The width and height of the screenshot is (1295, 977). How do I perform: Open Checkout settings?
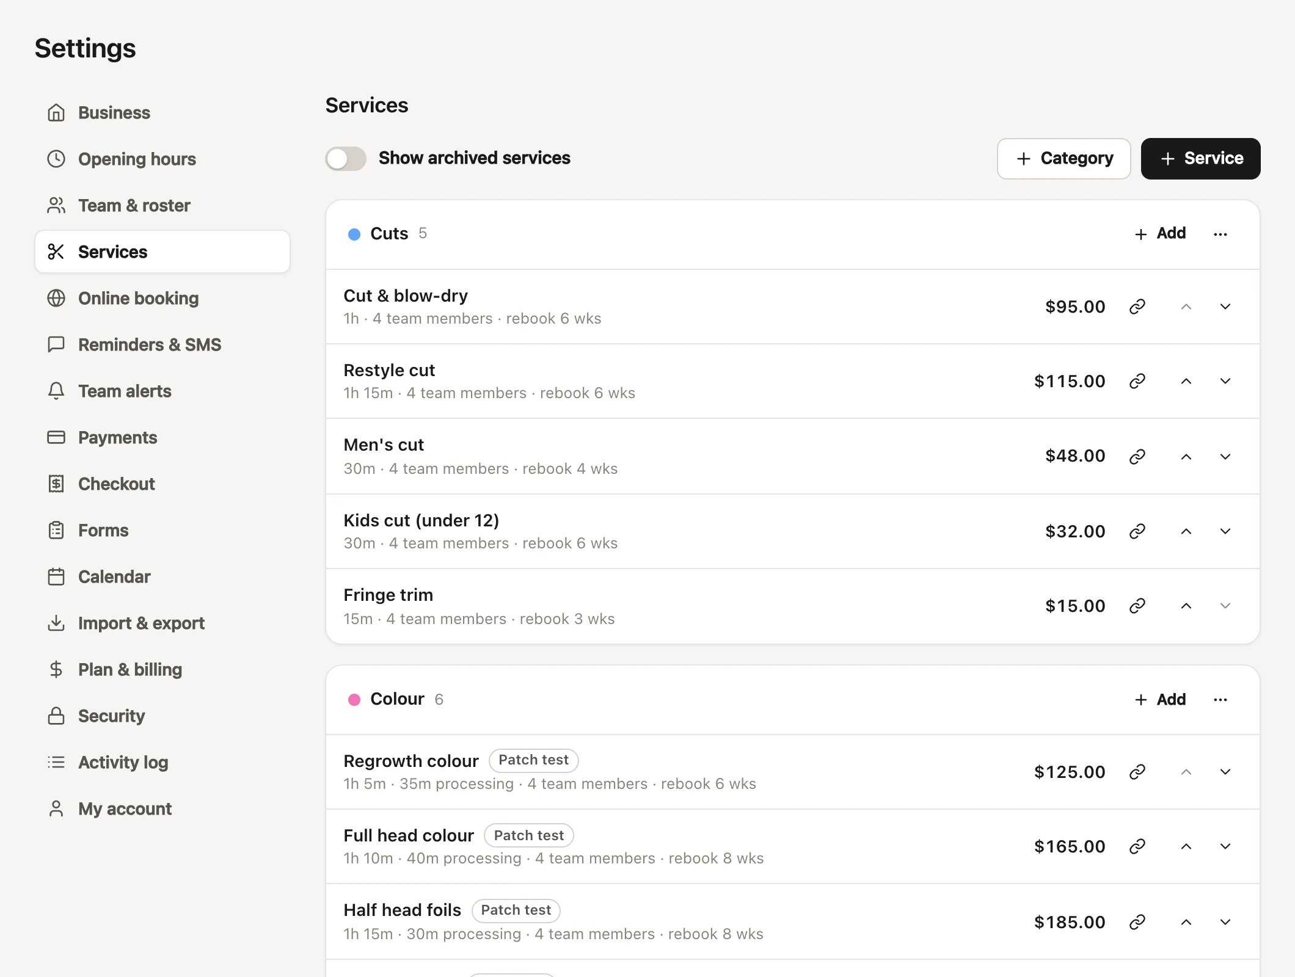click(x=162, y=484)
